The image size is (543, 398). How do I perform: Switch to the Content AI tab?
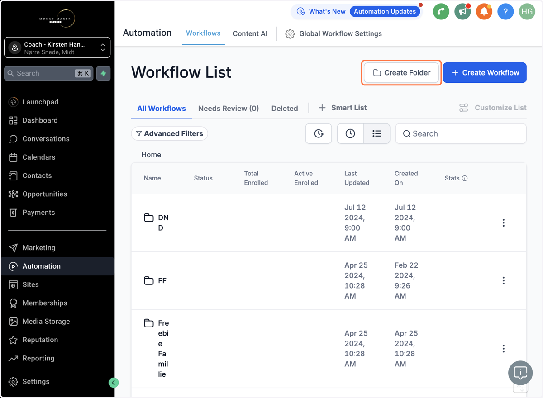click(250, 33)
